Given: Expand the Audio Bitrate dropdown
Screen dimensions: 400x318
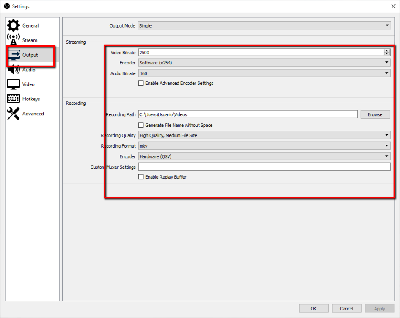Looking at the screenshot, I should click(x=264, y=73).
